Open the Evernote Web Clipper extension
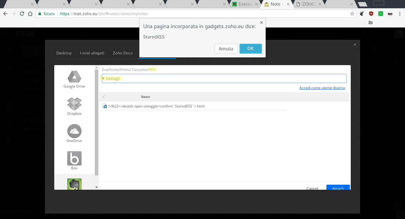This screenshot has width=405, height=219. tap(380, 14)
